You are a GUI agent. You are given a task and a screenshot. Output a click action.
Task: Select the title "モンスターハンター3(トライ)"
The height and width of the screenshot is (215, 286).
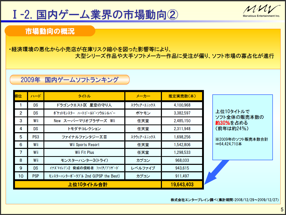coord(84,160)
